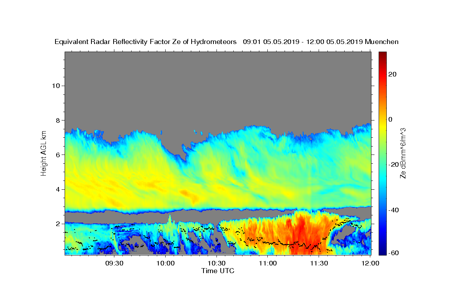459x306 pixels.
Task: Click the height axis label 6
Action: pos(58,155)
